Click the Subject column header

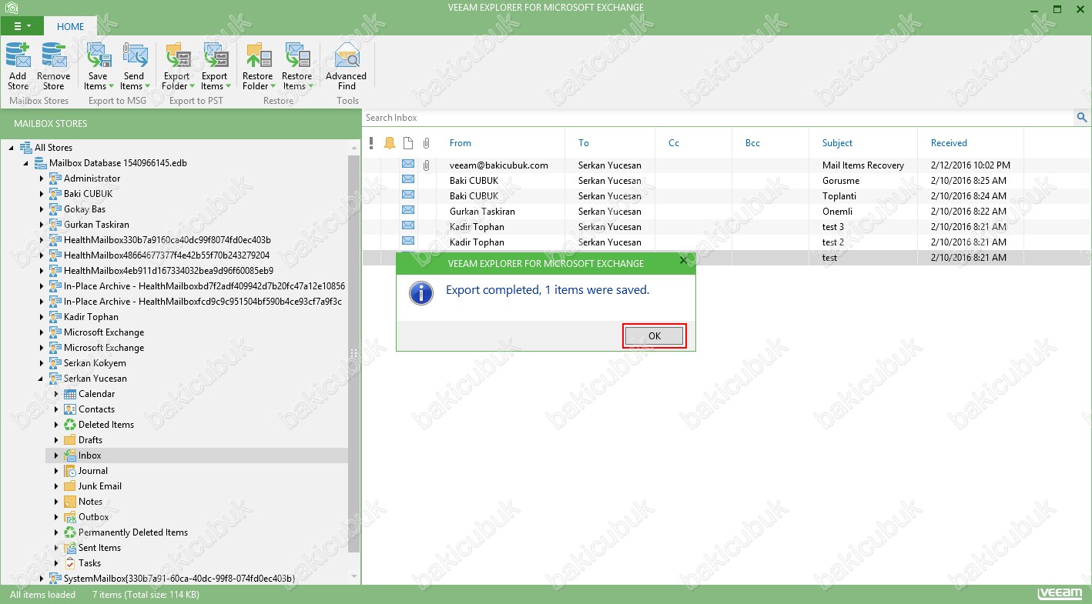coord(837,143)
